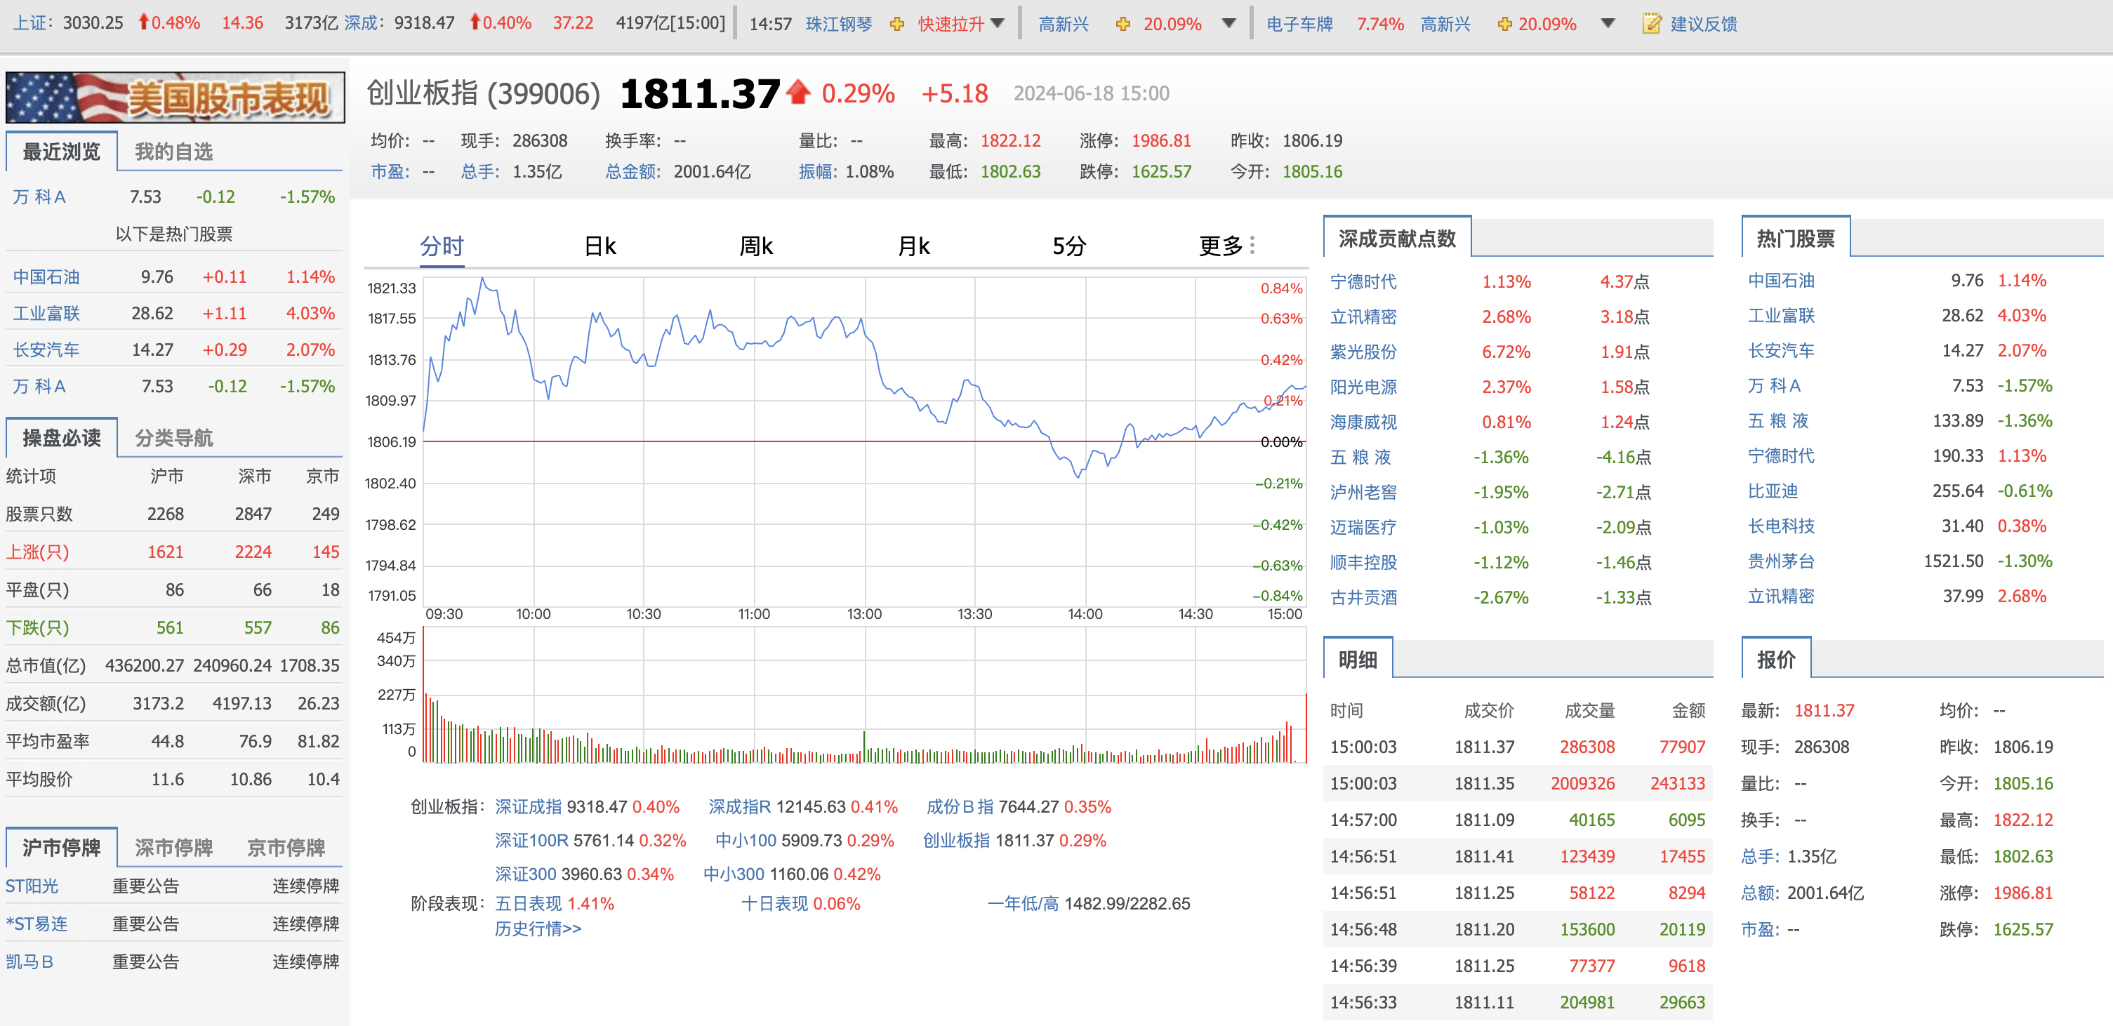
Task: Open 贵州茅台 in 热门股票 list
Action: [x=1781, y=561]
